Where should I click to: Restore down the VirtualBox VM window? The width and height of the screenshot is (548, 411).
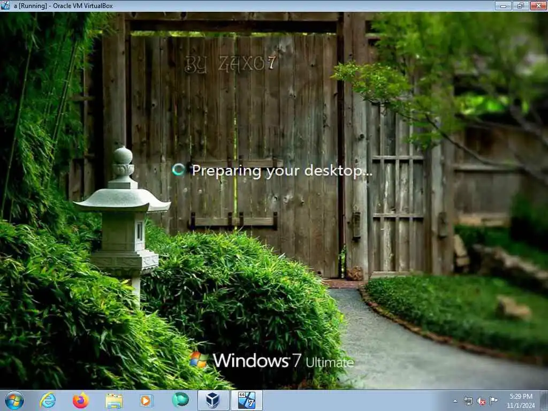(x=521, y=5)
